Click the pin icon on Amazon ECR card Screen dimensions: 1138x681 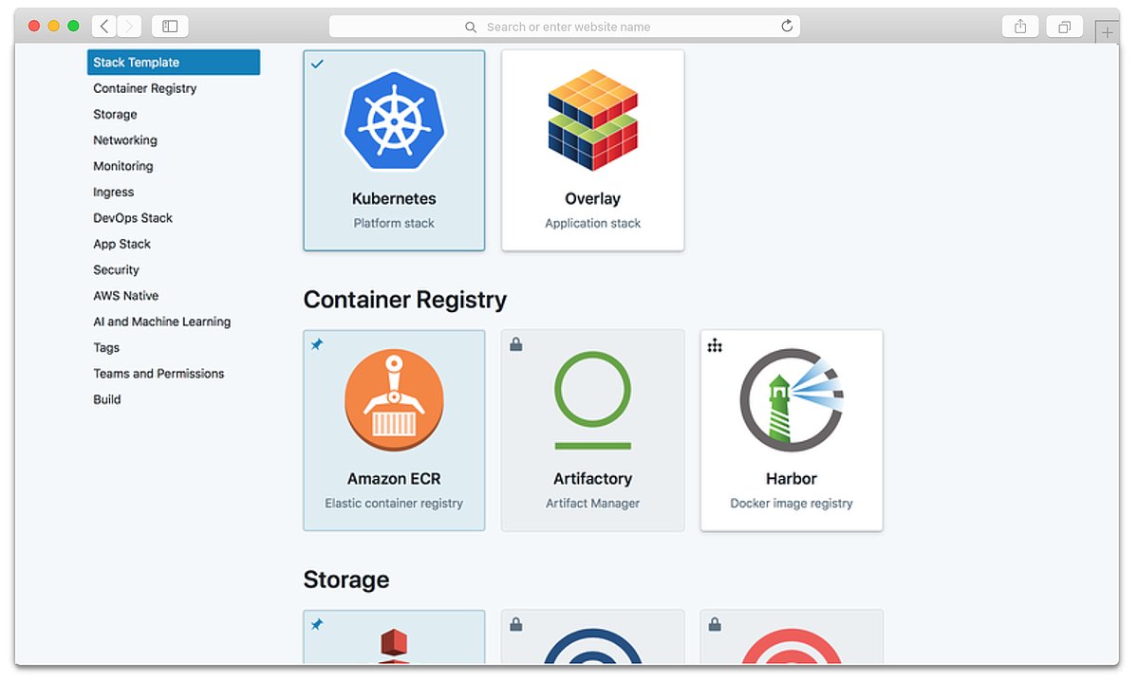317,344
